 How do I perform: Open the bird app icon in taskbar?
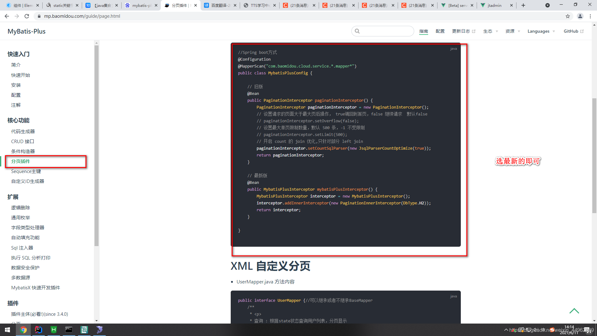99,330
